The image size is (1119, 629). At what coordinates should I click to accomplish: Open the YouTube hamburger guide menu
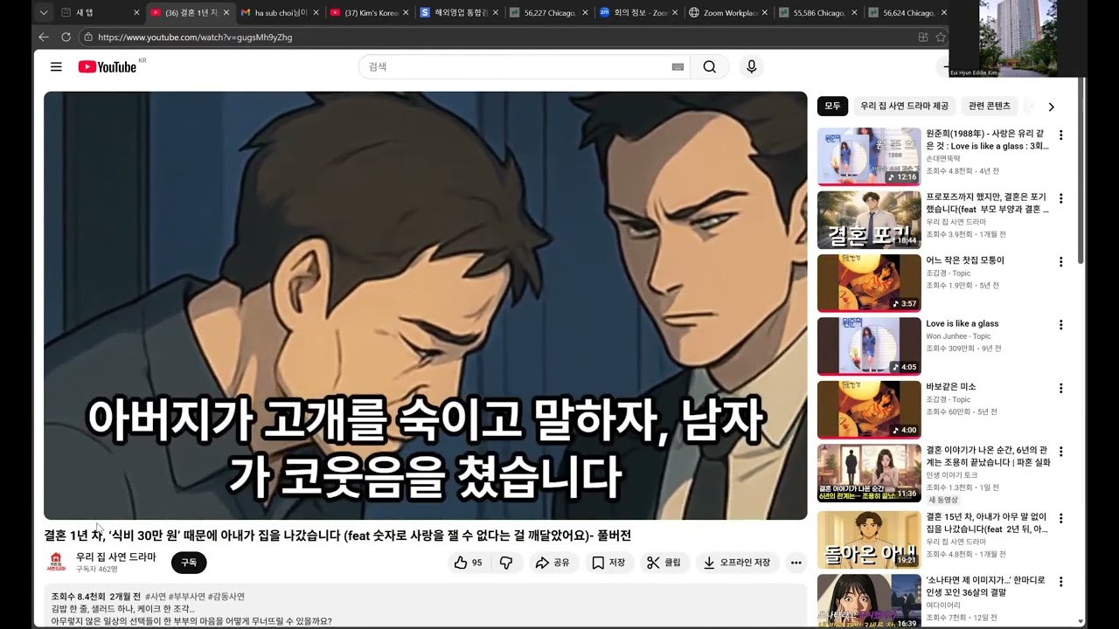point(56,67)
